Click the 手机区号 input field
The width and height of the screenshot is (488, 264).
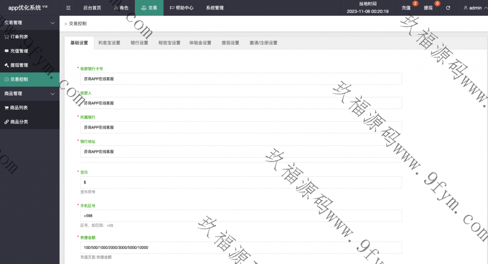(x=241, y=216)
